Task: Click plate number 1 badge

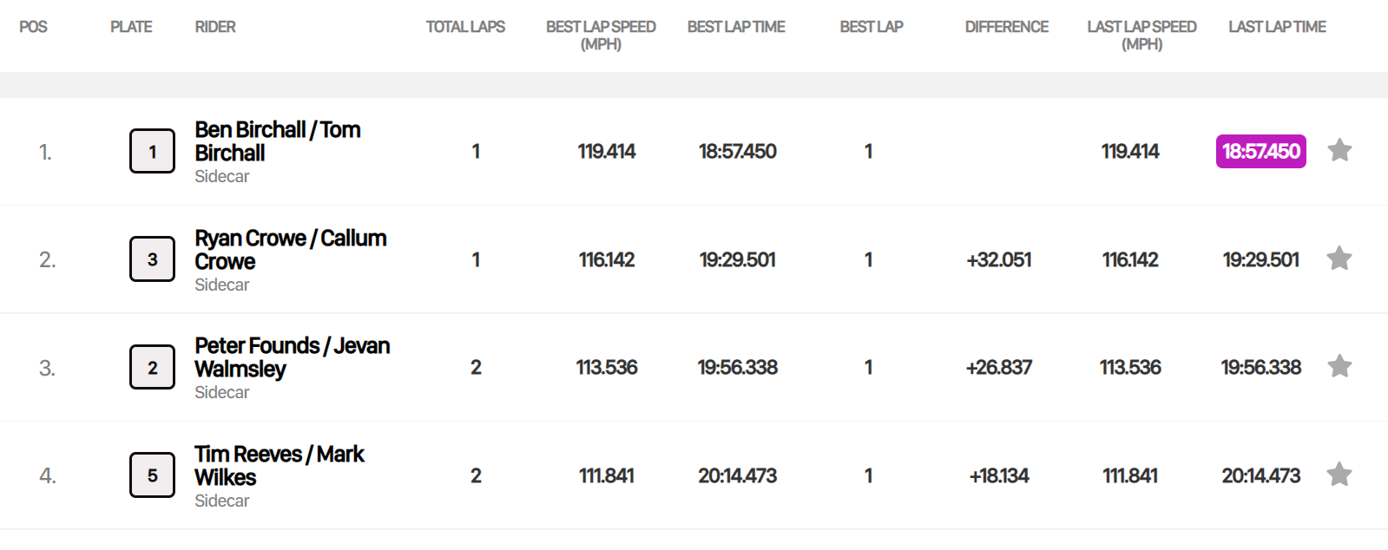Action: [152, 152]
